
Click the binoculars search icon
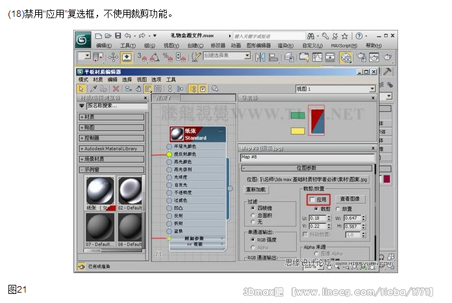click(310, 36)
